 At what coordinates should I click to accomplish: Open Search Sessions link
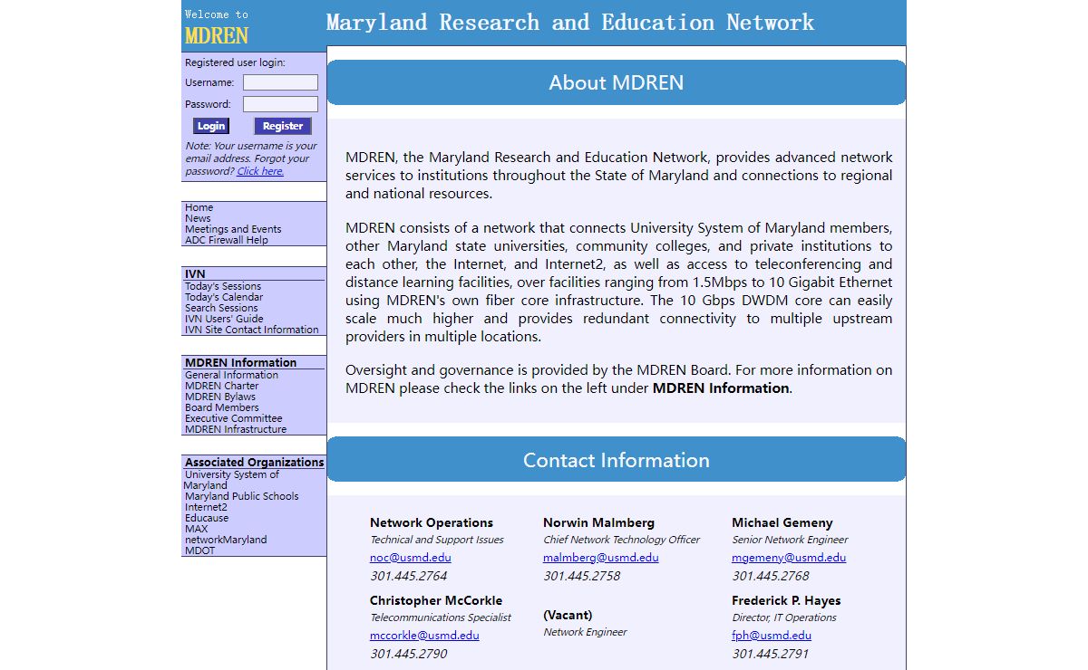221,308
